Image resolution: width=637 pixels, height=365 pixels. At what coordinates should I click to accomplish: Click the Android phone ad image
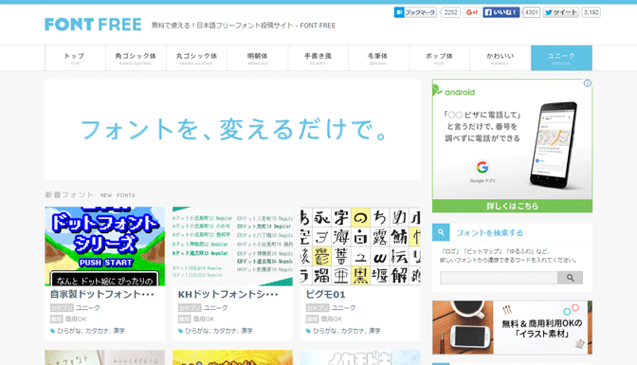click(554, 145)
